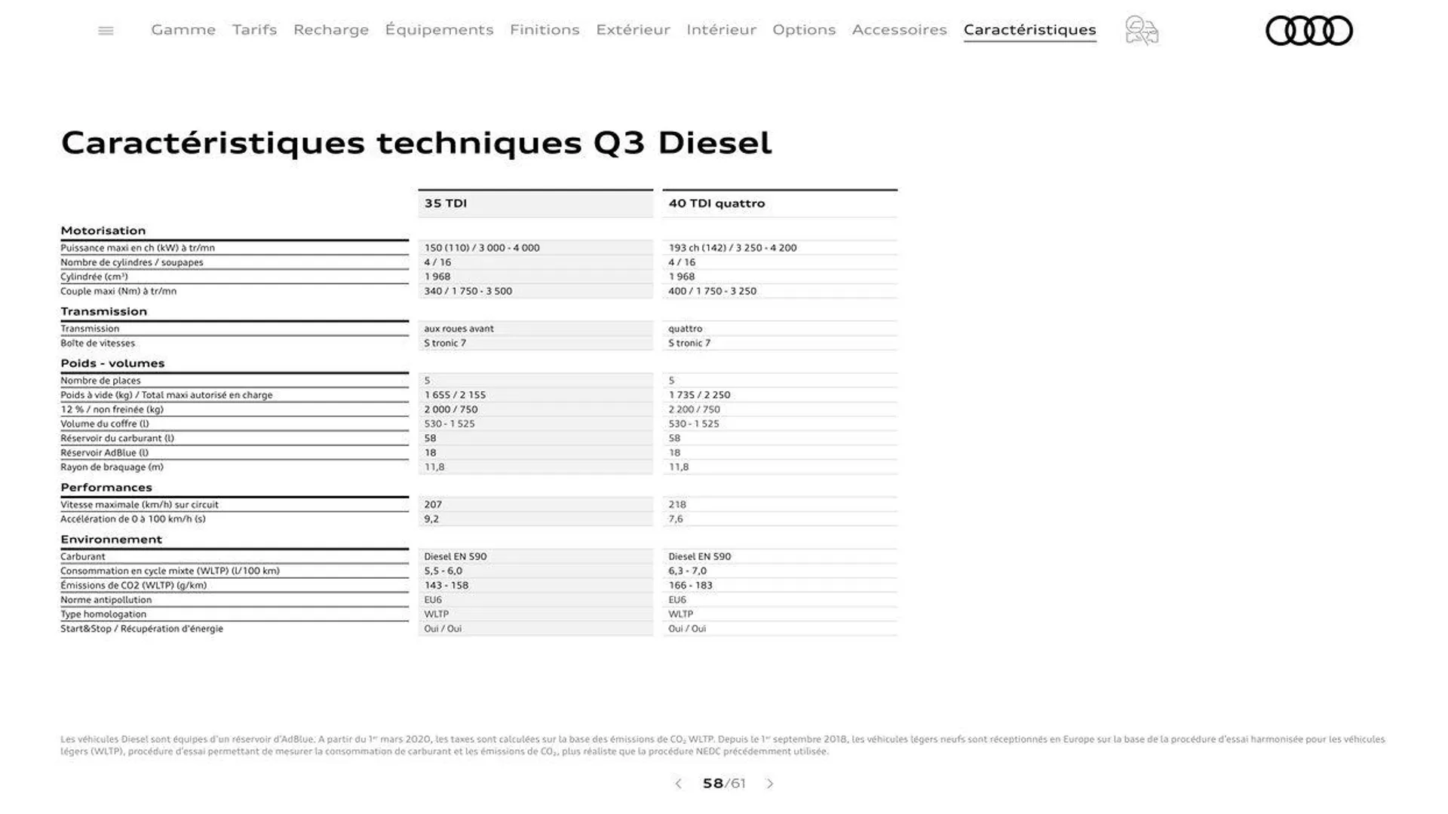Click '12 % / non freinée (kg)' label

pos(112,409)
